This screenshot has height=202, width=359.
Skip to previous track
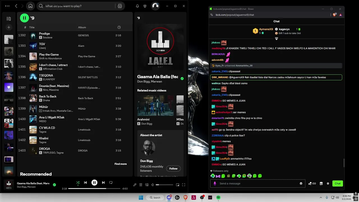85,183
